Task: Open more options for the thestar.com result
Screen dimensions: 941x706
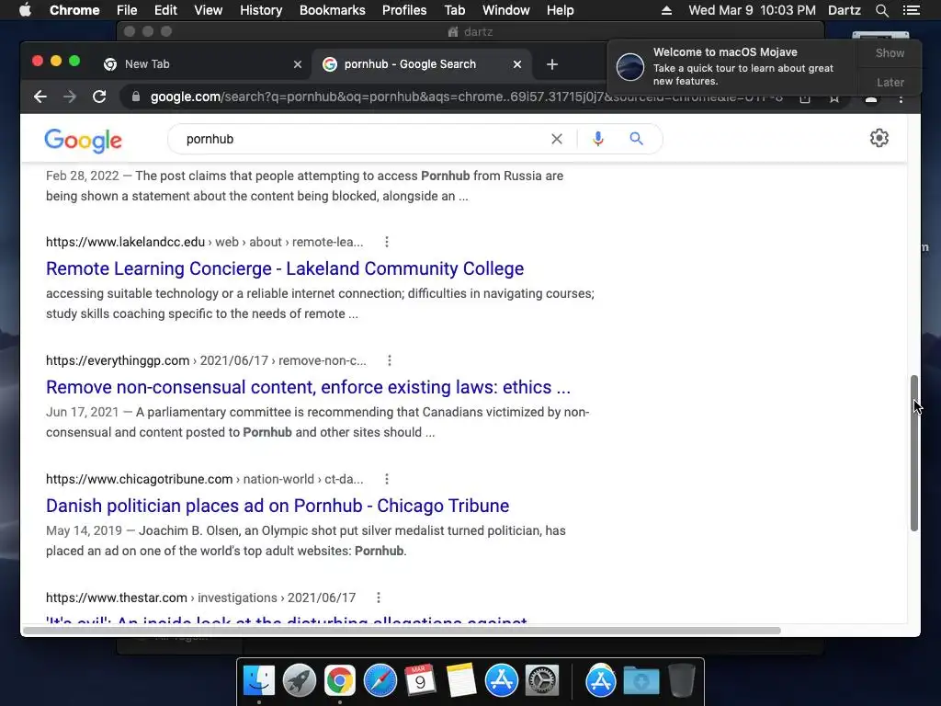Action: 378,598
